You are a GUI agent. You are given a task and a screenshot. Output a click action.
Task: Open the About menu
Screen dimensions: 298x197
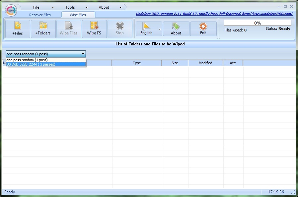point(104,7)
